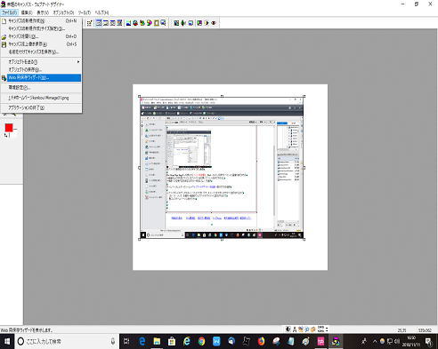
Task: Click the red foreground color swatch
Action: click(9, 128)
